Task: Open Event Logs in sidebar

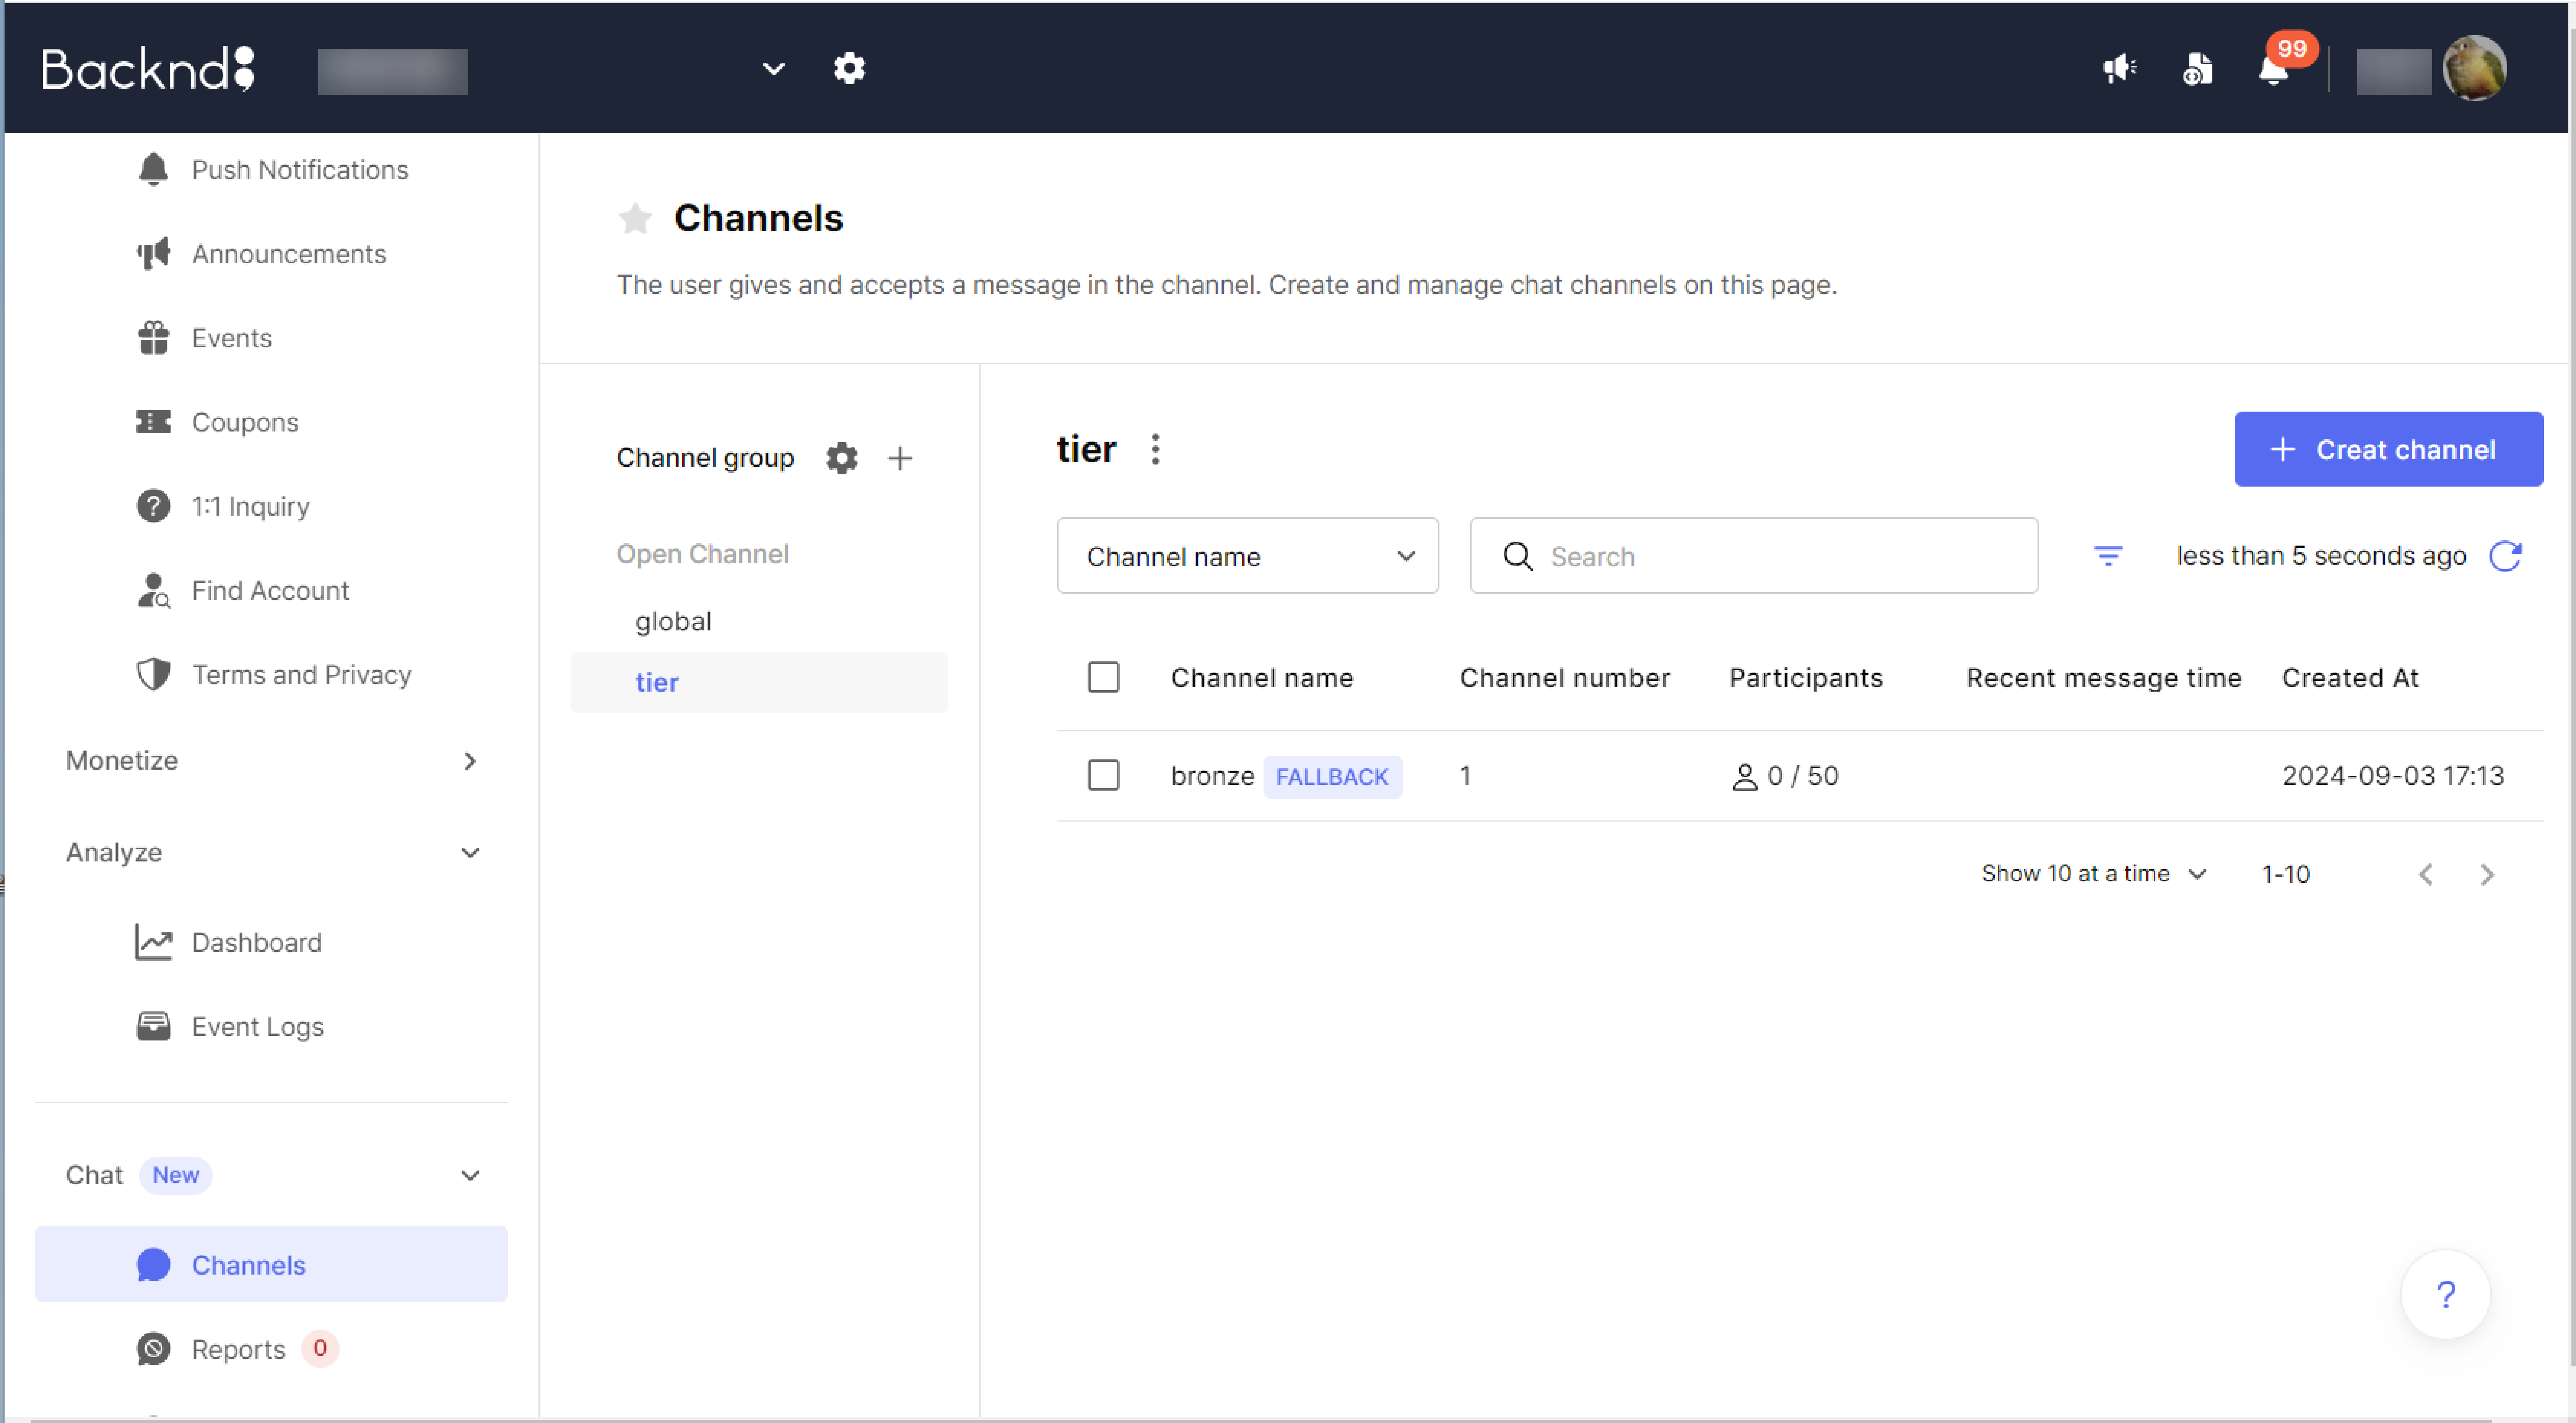Action: coord(257,1027)
